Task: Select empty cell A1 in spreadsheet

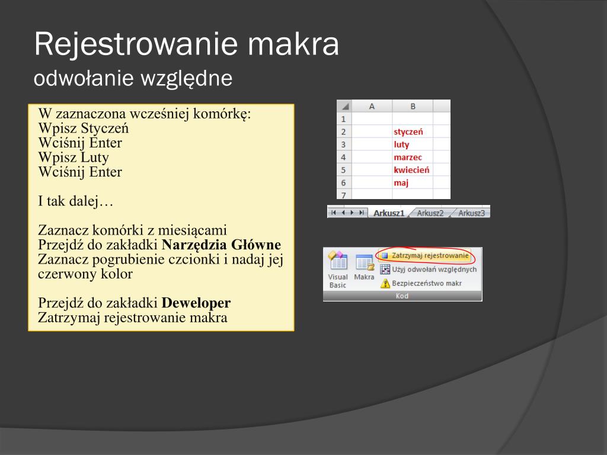Action: (372, 118)
